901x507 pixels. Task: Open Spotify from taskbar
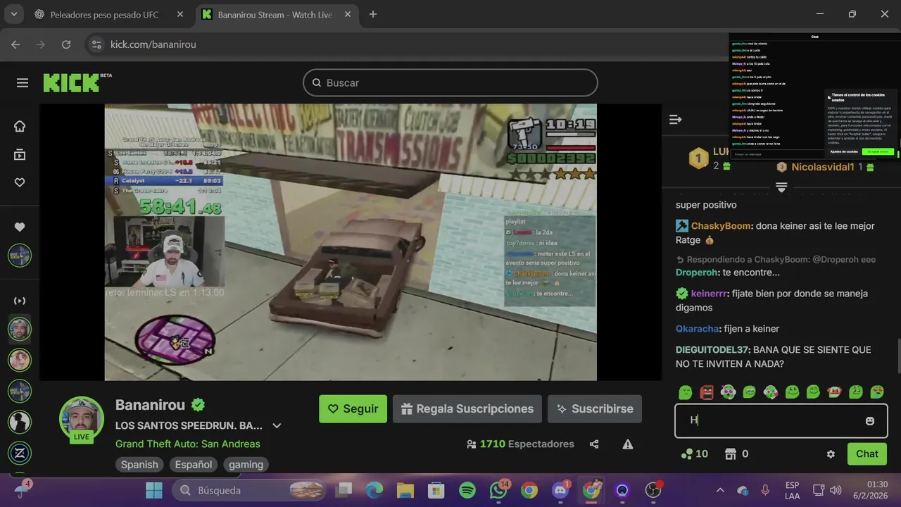tap(467, 490)
